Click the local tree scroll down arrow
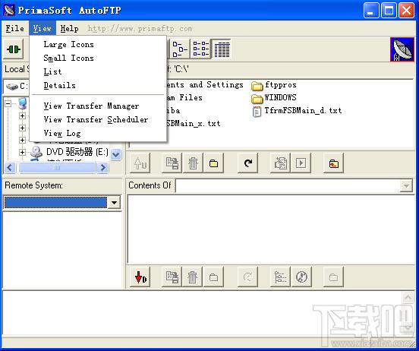Viewport: 419px width, 351px height. coord(115,154)
